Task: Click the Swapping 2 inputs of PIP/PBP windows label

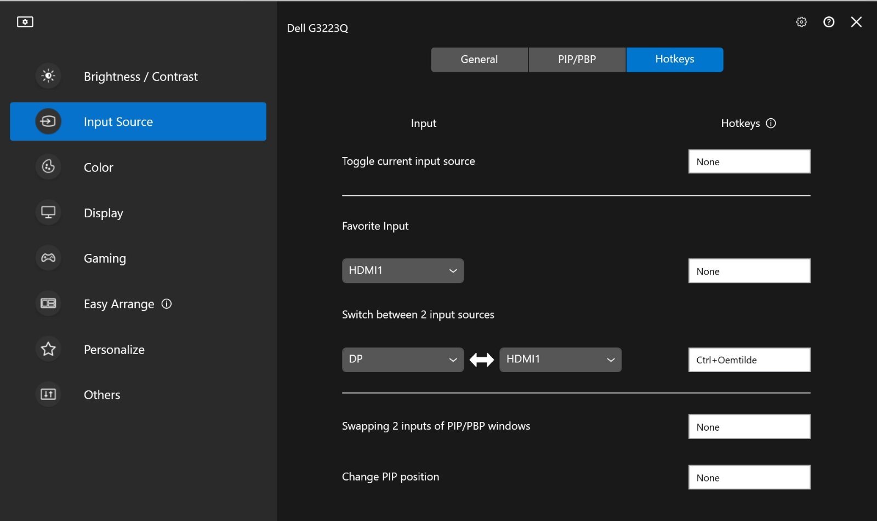Action: [x=436, y=426]
